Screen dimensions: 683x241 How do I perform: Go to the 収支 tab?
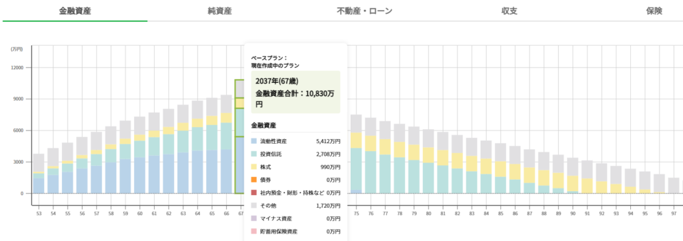click(x=509, y=11)
